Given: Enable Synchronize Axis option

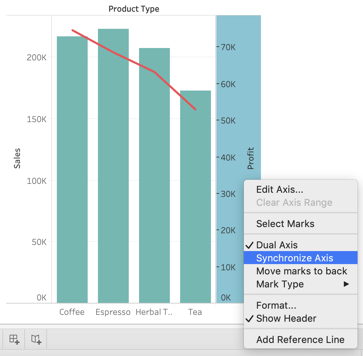Looking at the screenshot, I should [295, 258].
